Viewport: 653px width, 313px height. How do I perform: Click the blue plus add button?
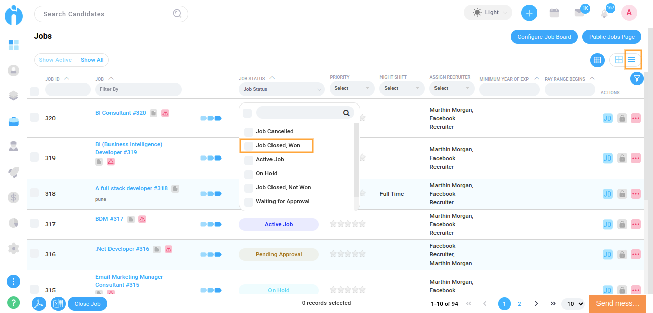(x=529, y=13)
